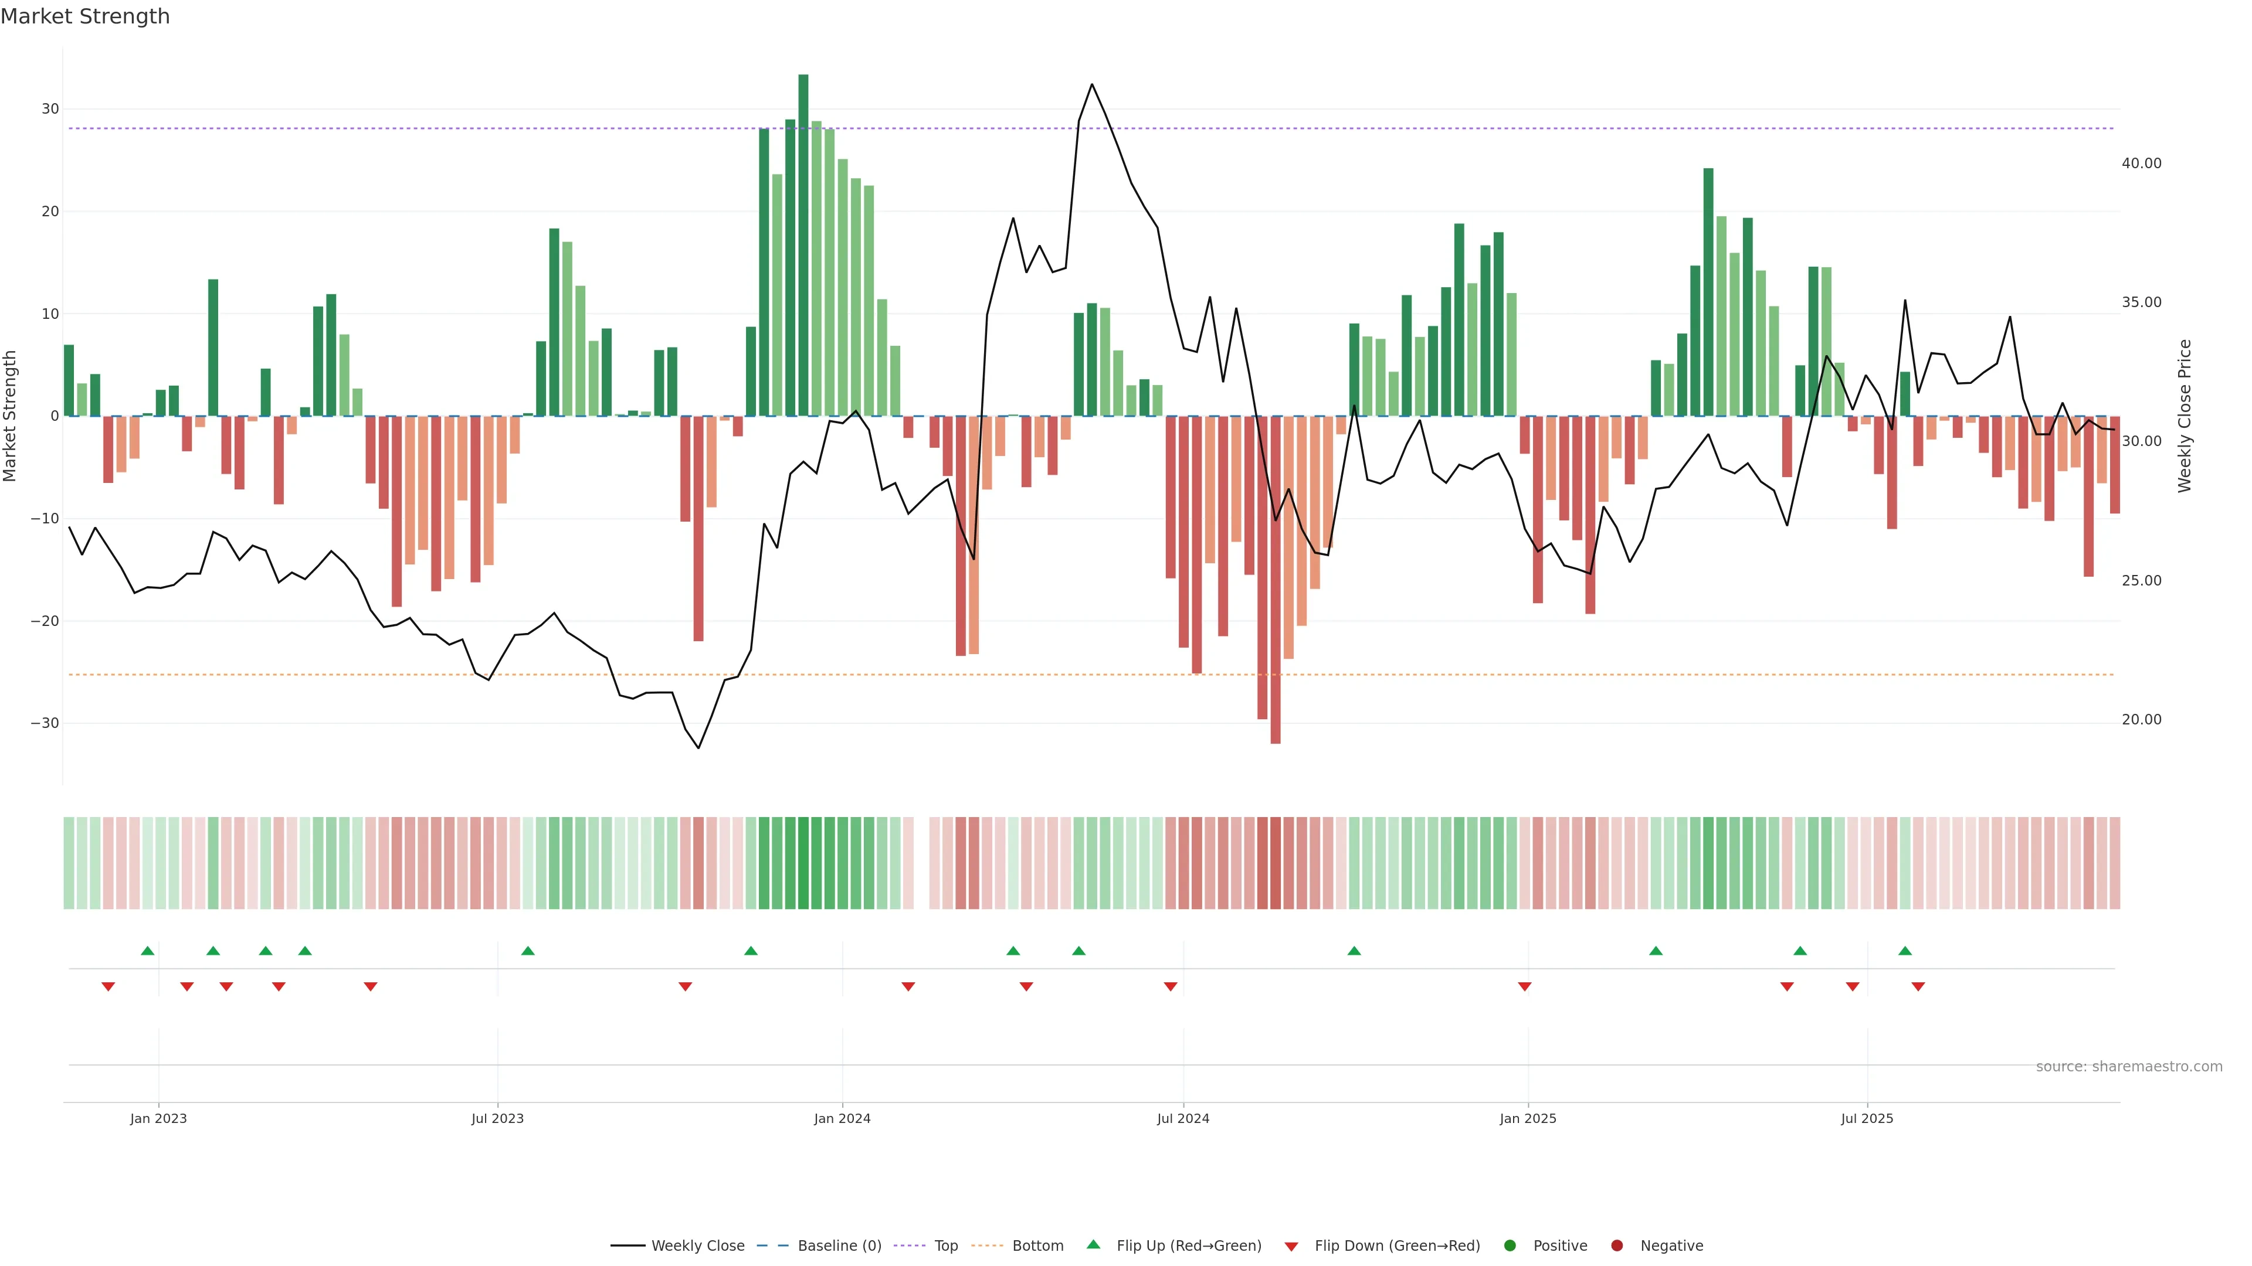Screen dimensions: 2252x1266
Task: Click the Negative red dot in the legend
Action: point(1616,1245)
